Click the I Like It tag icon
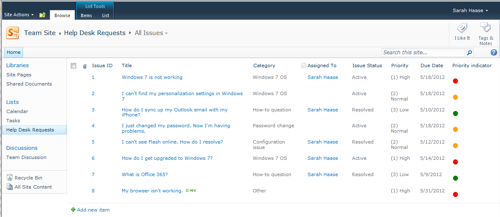 [x=462, y=28]
